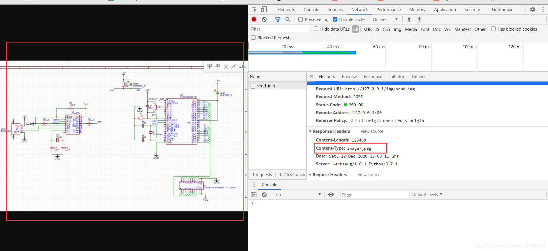The height and width of the screenshot is (251, 548).
Task: Show the Initiator tab of request
Action: 397,77
